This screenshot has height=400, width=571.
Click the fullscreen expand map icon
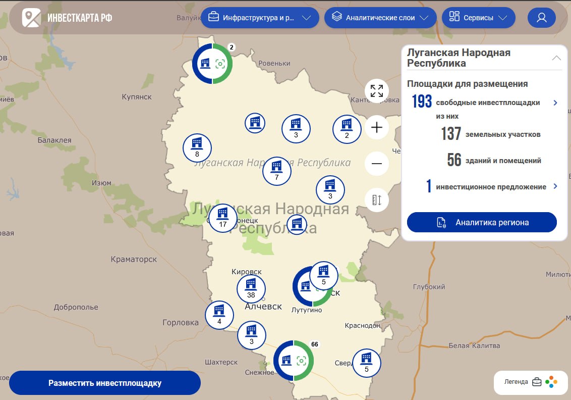[x=377, y=91]
